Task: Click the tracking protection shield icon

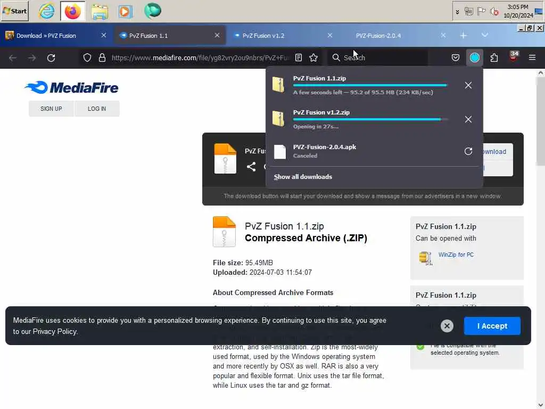Action: pyautogui.click(x=87, y=58)
